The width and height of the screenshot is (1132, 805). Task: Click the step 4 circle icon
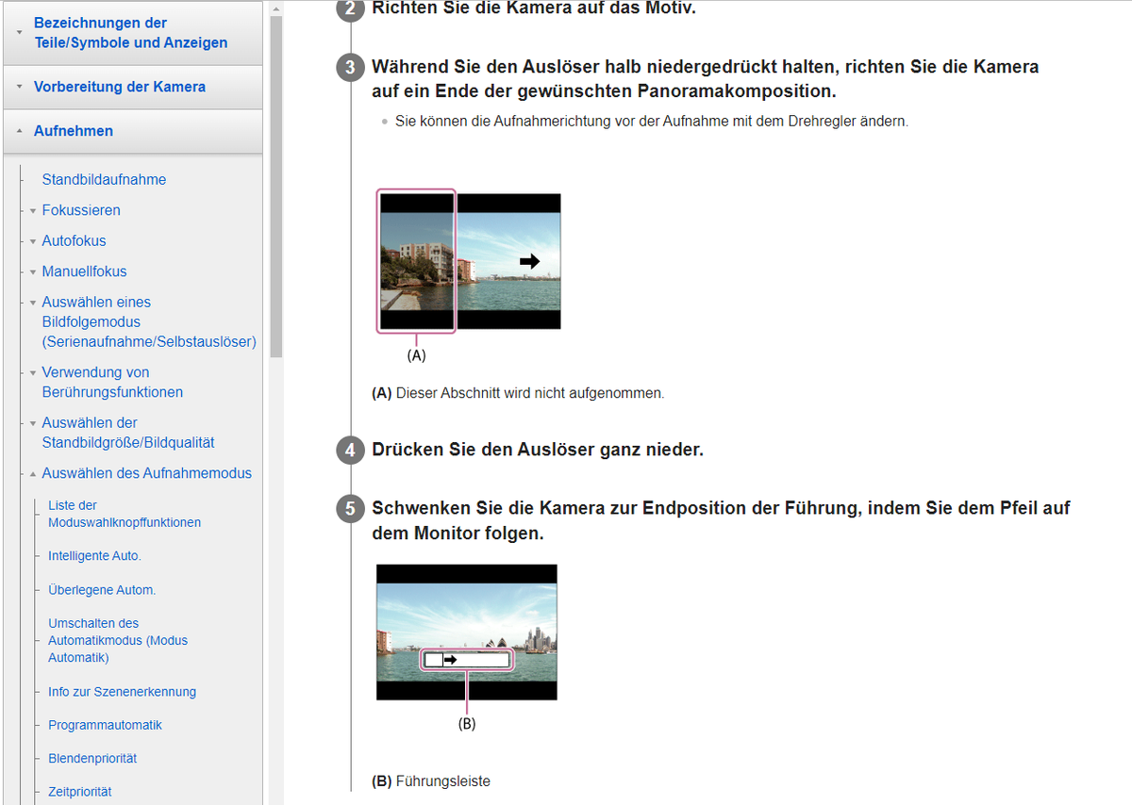(350, 451)
